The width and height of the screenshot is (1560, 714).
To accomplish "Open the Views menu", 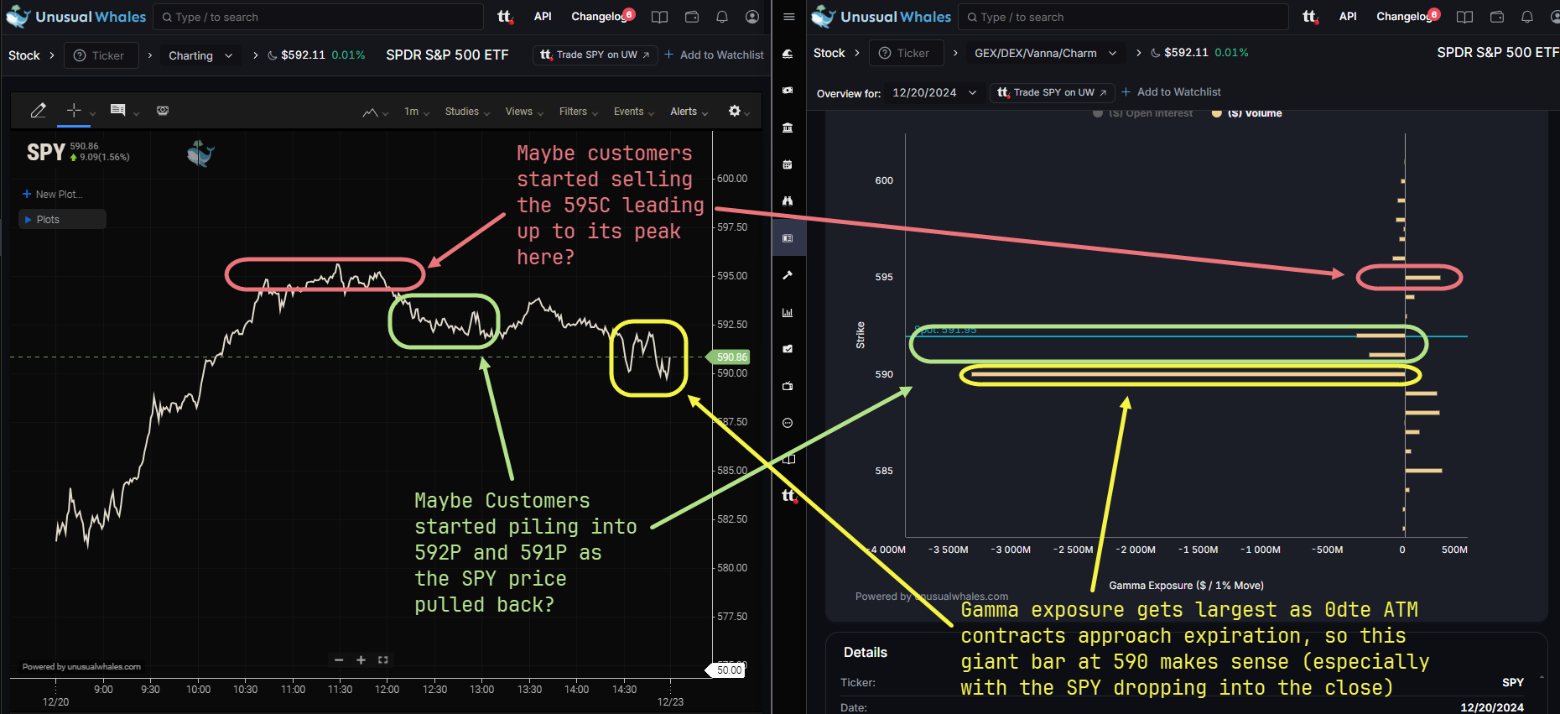I will 524,112.
